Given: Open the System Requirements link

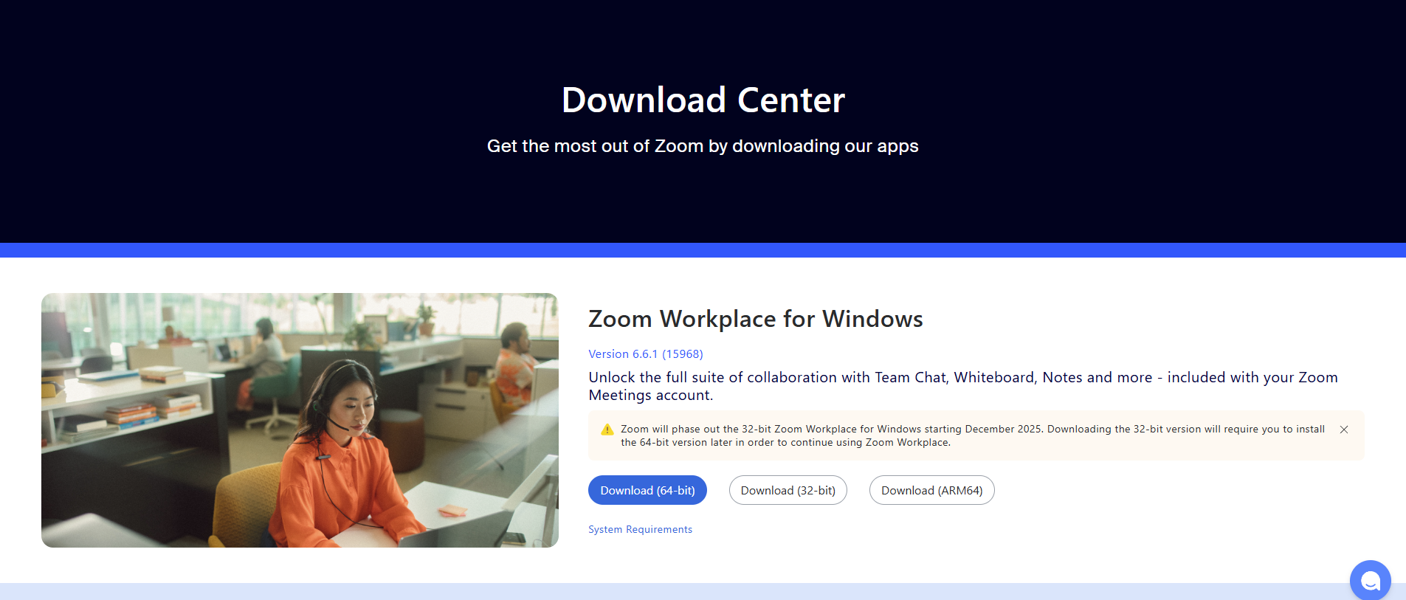Looking at the screenshot, I should 640,529.
